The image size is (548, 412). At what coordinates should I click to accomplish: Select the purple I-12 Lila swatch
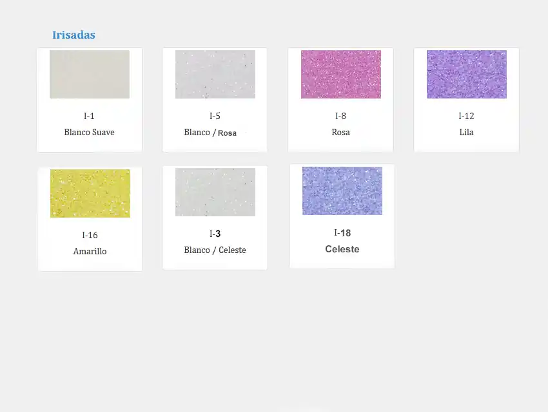pyautogui.click(x=466, y=74)
